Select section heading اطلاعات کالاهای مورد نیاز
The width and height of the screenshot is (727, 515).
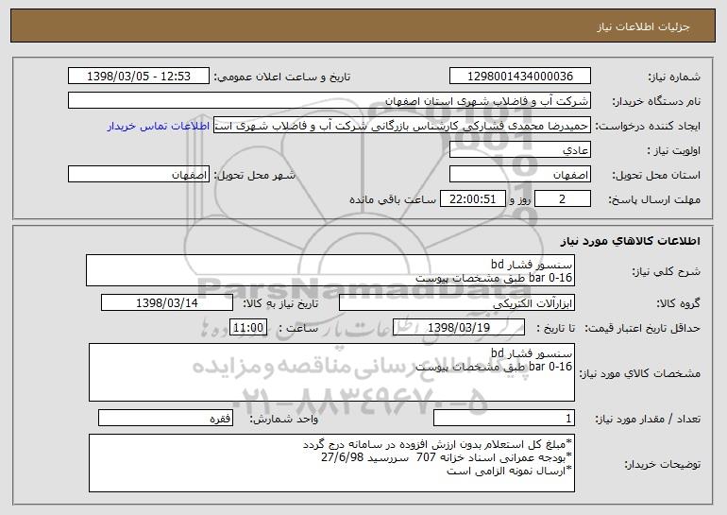tap(631, 241)
